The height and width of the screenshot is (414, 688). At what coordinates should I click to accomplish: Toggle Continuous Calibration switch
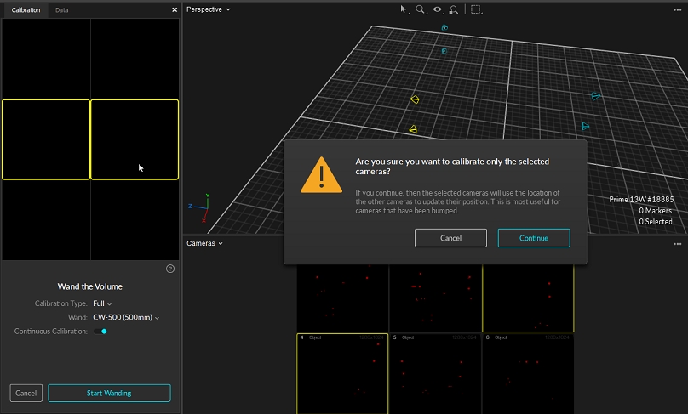coord(101,331)
